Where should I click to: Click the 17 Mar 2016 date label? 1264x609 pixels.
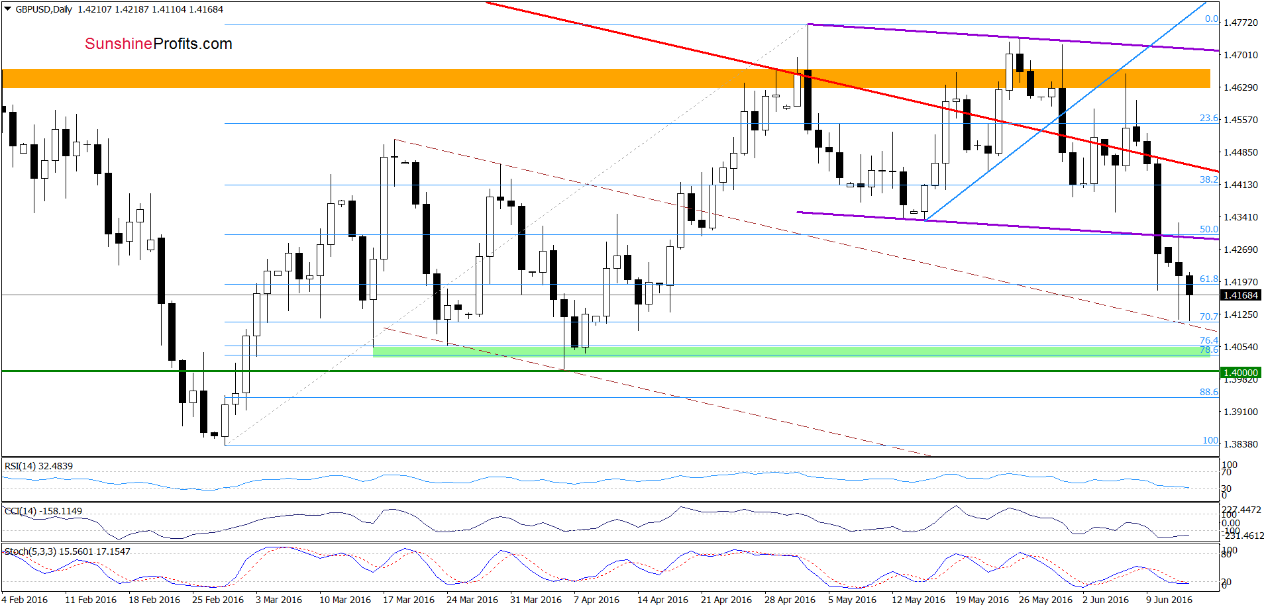pos(409,600)
